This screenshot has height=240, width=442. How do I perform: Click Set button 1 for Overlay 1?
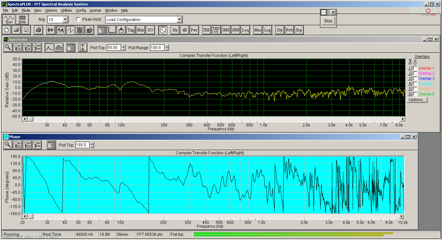coord(410,68)
